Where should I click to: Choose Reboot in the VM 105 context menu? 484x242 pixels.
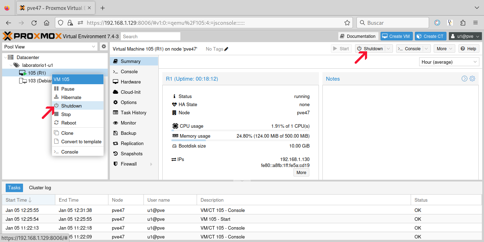[78, 123]
